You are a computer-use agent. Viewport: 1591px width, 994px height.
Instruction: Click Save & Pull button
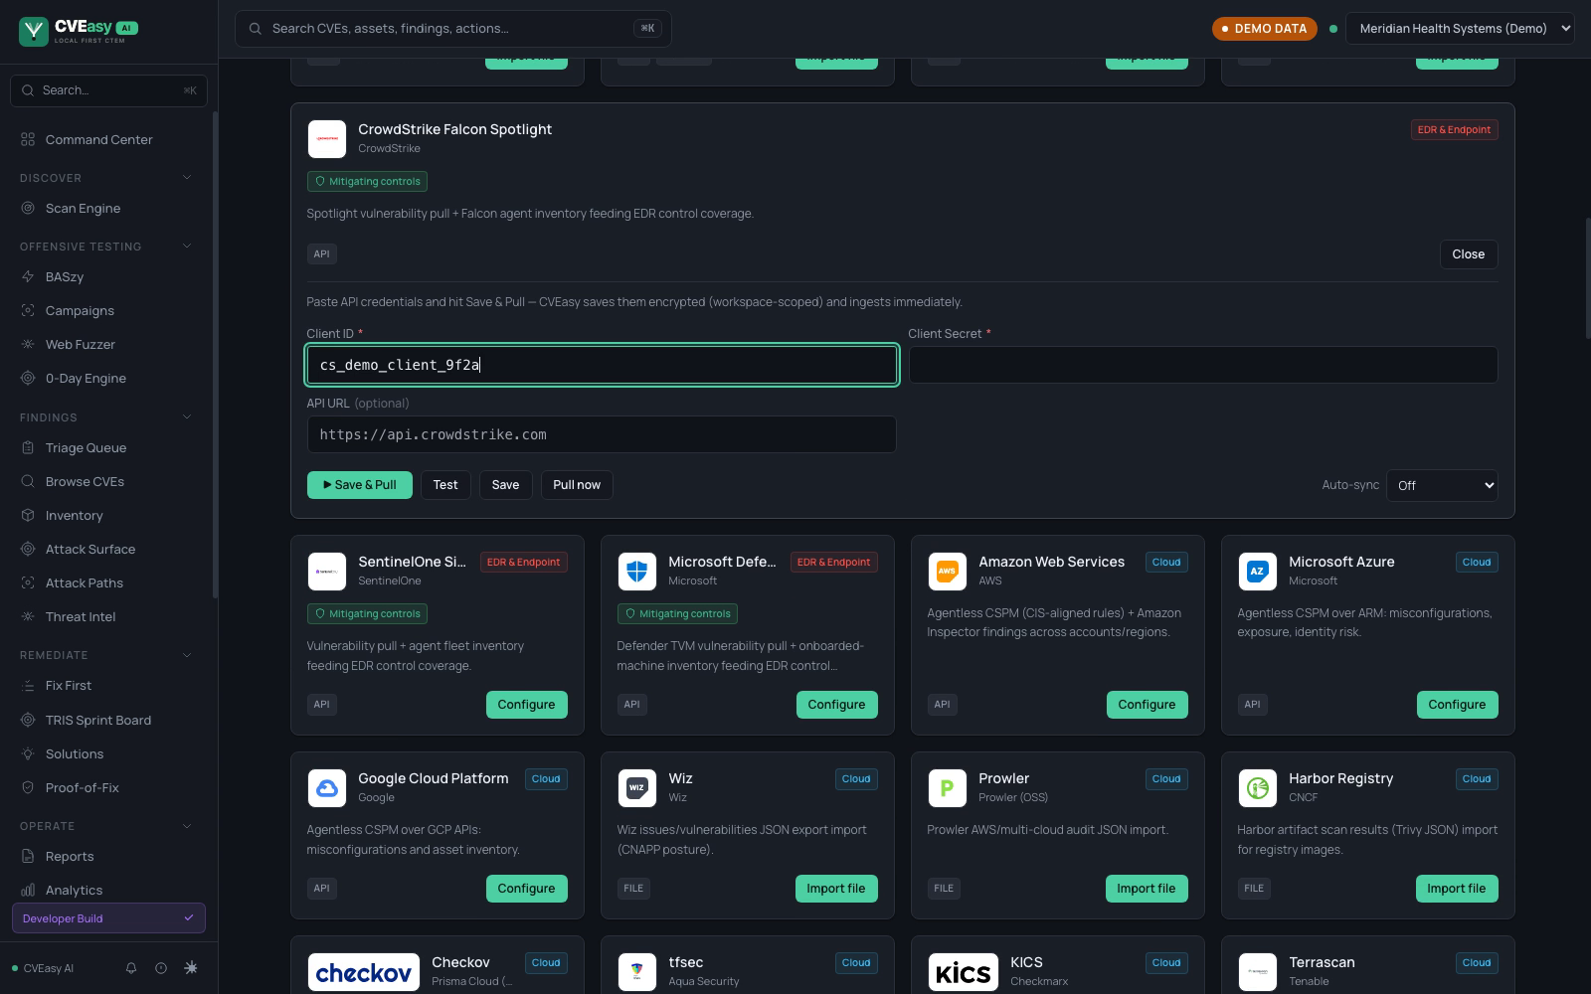point(360,485)
